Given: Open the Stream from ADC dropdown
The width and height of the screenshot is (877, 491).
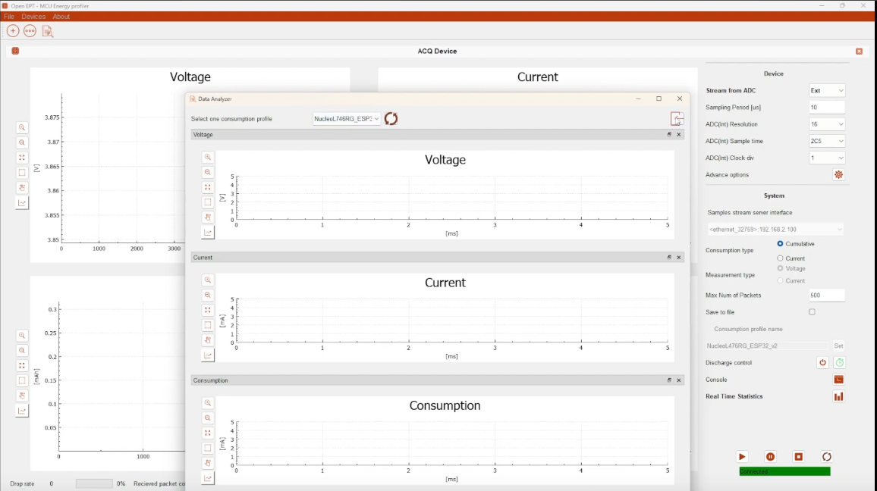Looking at the screenshot, I should 826,90.
